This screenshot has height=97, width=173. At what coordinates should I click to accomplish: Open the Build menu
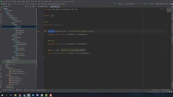[x=32, y=1]
